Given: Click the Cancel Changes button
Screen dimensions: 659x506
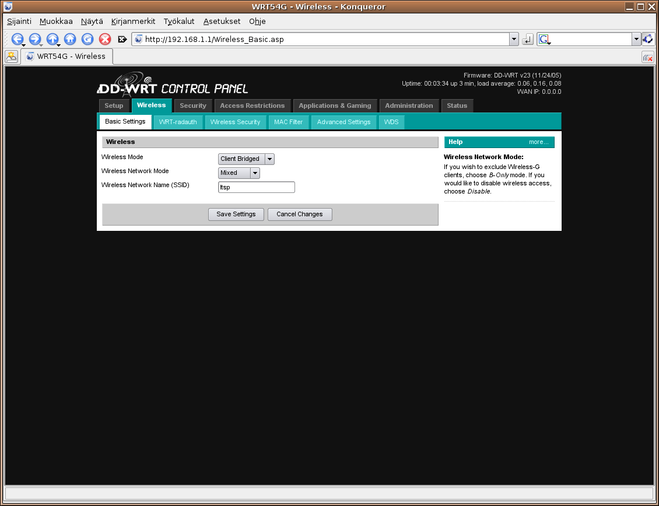Looking at the screenshot, I should click(299, 215).
